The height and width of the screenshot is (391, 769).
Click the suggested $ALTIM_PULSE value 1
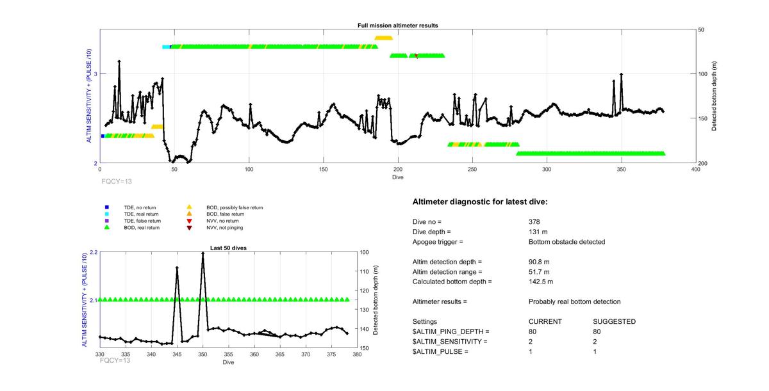point(595,352)
